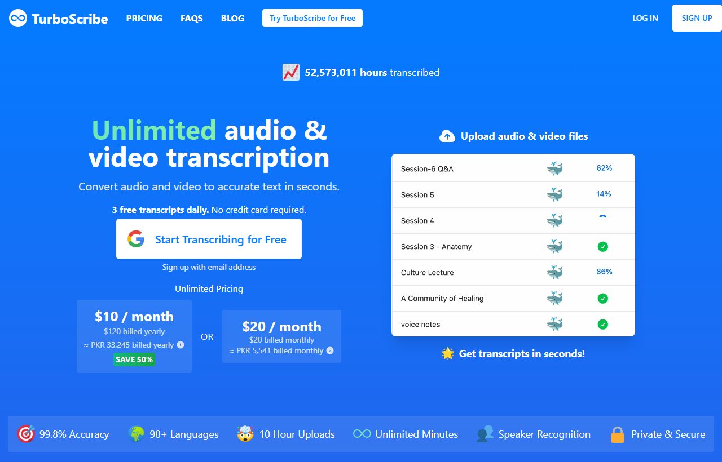Click the "A Community of Healing" file name
This screenshot has height=462, width=722.
(x=442, y=298)
